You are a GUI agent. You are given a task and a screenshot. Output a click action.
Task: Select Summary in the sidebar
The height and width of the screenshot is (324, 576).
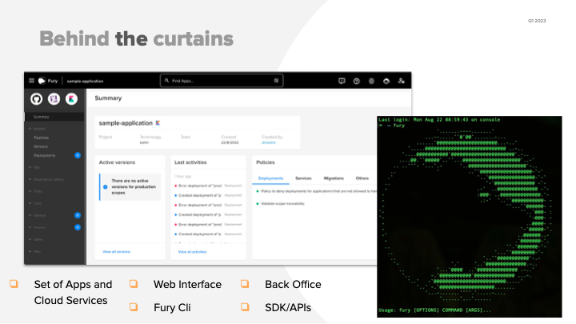point(54,117)
